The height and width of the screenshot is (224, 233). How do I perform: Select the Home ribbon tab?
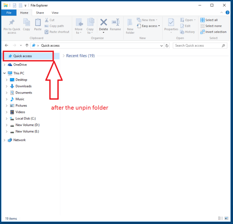tap(24, 13)
